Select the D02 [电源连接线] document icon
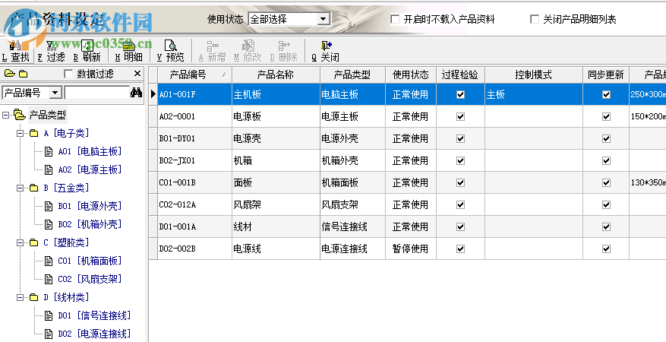The height and width of the screenshot is (342, 666). click(x=49, y=334)
